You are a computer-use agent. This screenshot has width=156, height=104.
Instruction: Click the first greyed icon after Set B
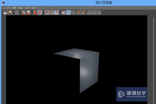click(89, 12)
